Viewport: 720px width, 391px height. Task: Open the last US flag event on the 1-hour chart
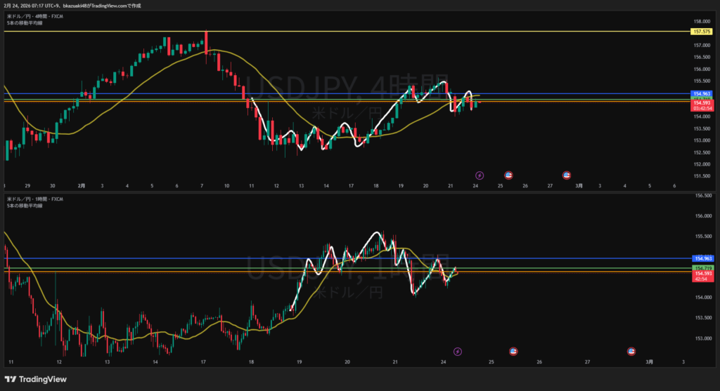click(x=631, y=351)
